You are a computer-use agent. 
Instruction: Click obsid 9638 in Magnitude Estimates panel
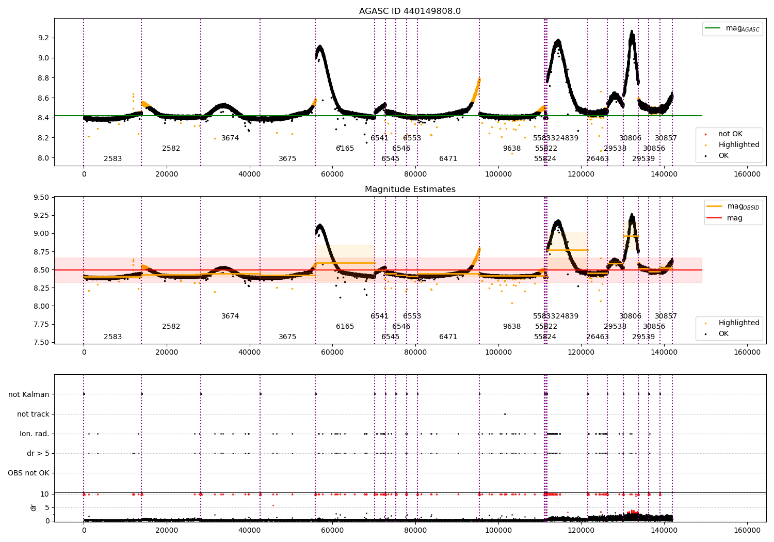coord(512,327)
